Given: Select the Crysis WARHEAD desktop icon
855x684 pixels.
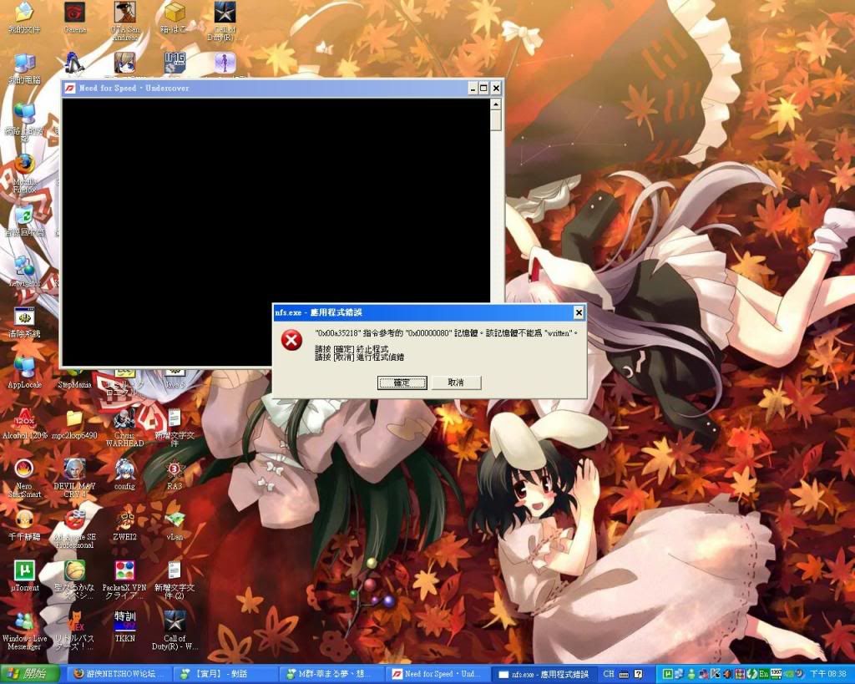Looking at the screenshot, I should pos(125,427).
